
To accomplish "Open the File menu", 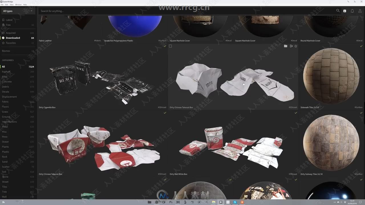I will tap(2, 5).
